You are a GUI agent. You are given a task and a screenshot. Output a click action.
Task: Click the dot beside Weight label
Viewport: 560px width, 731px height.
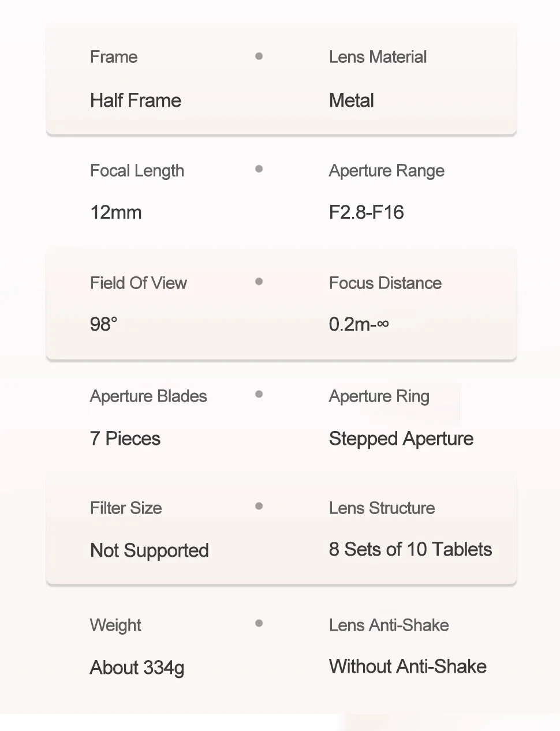pyautogui.click(x=259, y=623)
